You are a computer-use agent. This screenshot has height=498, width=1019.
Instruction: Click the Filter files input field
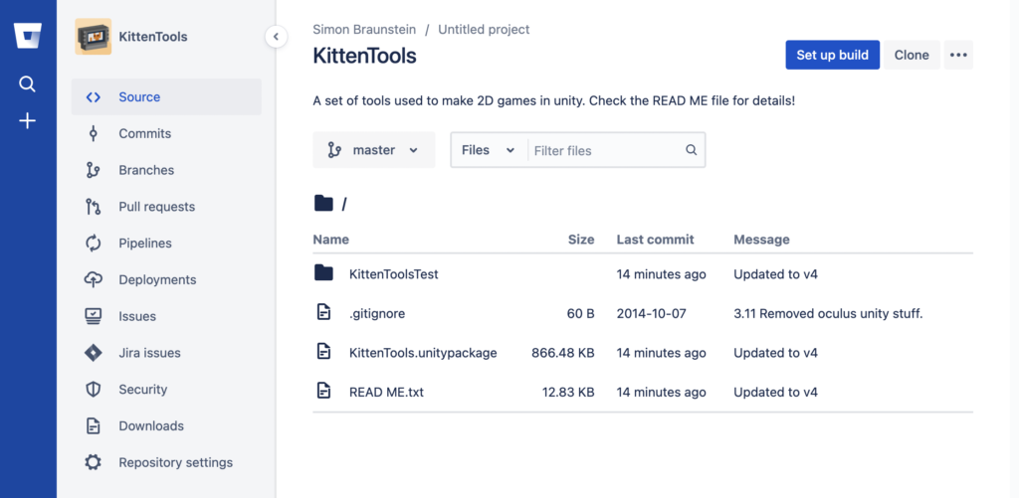[x=607, y=151]
